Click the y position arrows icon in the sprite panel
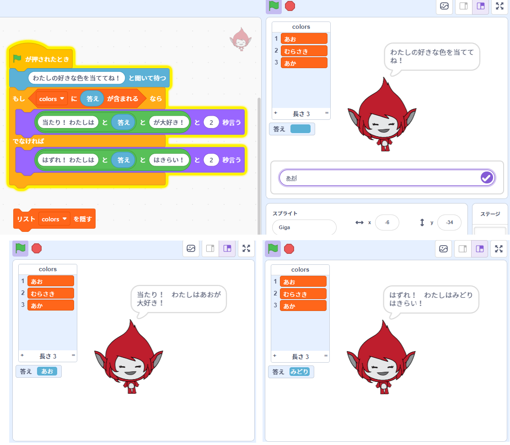The image size is (510, 445). (422, 222)
